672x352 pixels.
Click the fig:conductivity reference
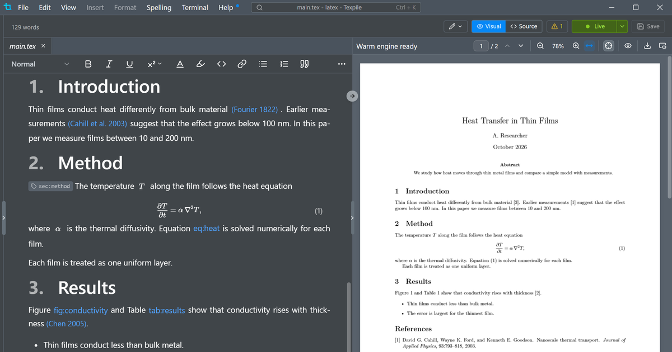tap(81, 310)
